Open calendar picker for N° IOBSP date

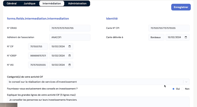[x=70, y=56]
